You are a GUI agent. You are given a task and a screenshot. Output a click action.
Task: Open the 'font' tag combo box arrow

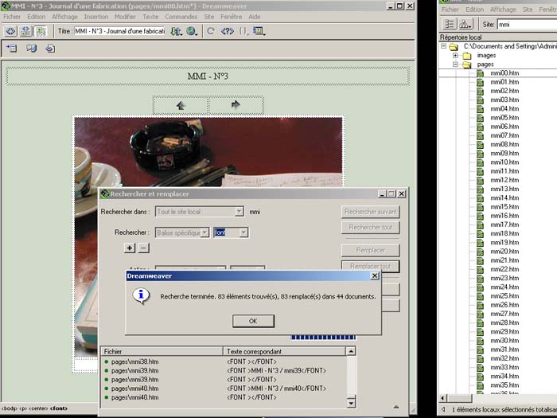click(x=243, y=232)
